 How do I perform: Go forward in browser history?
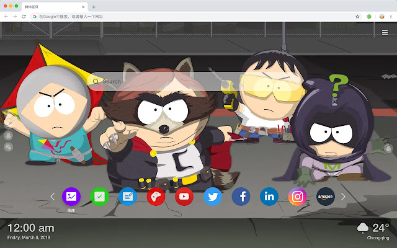pyautogui.click(x=15, y=17)
